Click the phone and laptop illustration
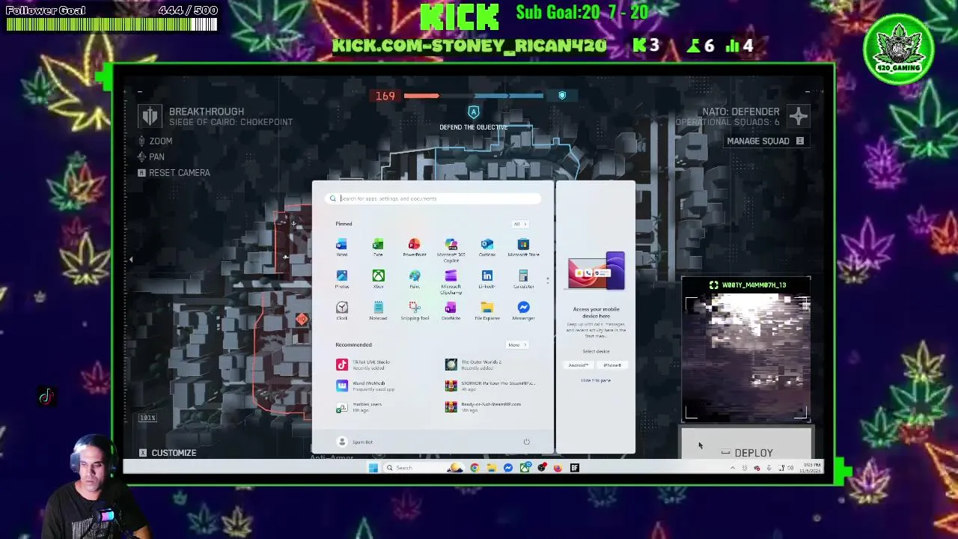This screenshot has height=539, width=958. point(597,271)
